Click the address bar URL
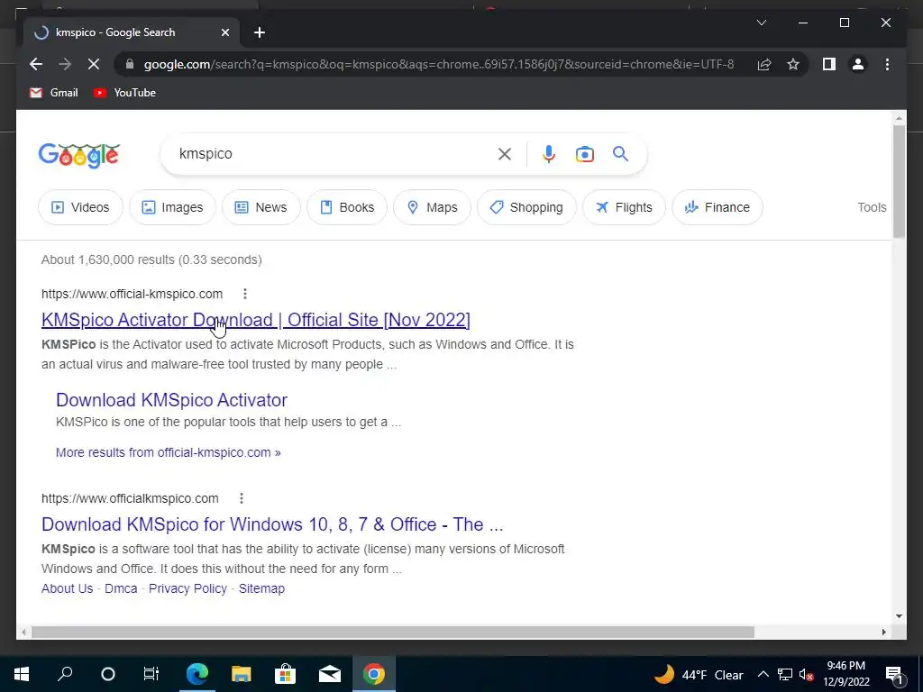 coord(439,64)
